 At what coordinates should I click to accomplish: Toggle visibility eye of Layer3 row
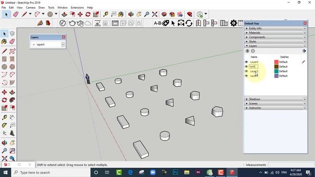[247, 76]
